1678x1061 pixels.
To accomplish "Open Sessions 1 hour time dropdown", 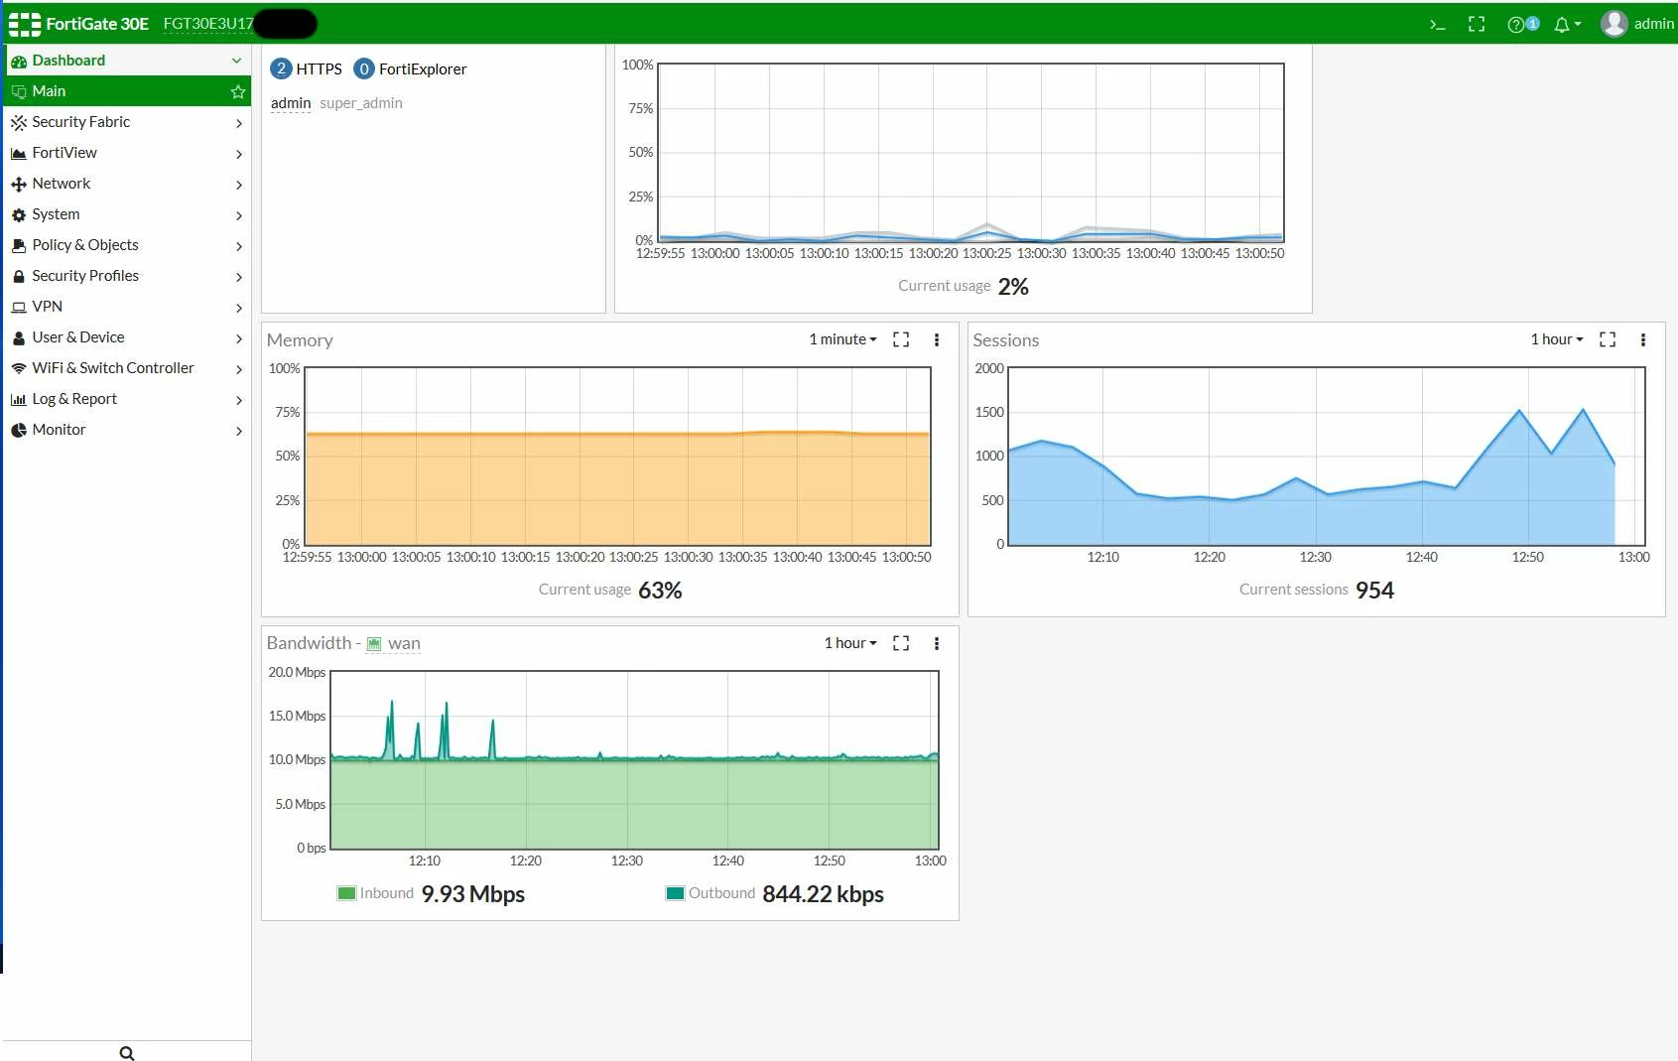I will (1556, 339).
